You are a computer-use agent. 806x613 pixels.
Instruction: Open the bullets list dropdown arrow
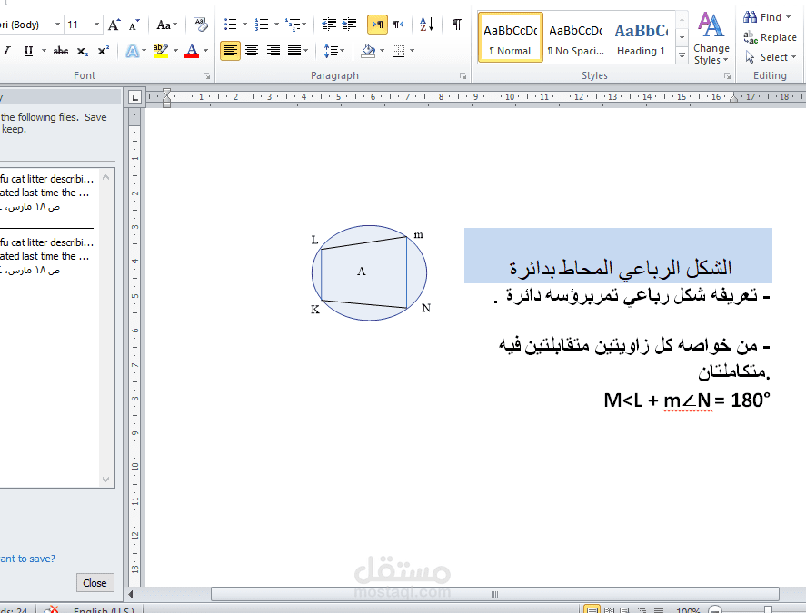pyautogui.click(x=244, y=24)
